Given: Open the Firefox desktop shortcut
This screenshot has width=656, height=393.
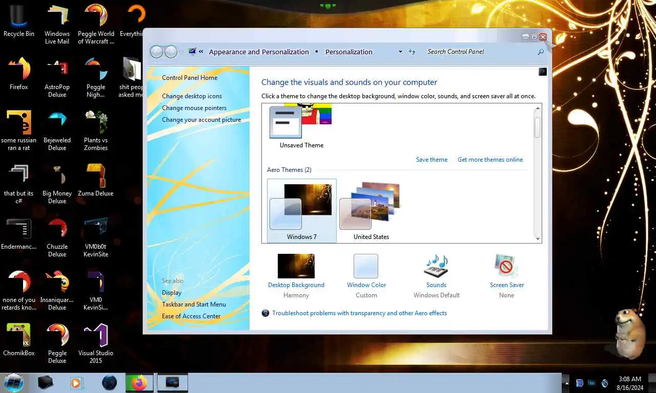Looking at the screenshot, I should pos(18,73).
